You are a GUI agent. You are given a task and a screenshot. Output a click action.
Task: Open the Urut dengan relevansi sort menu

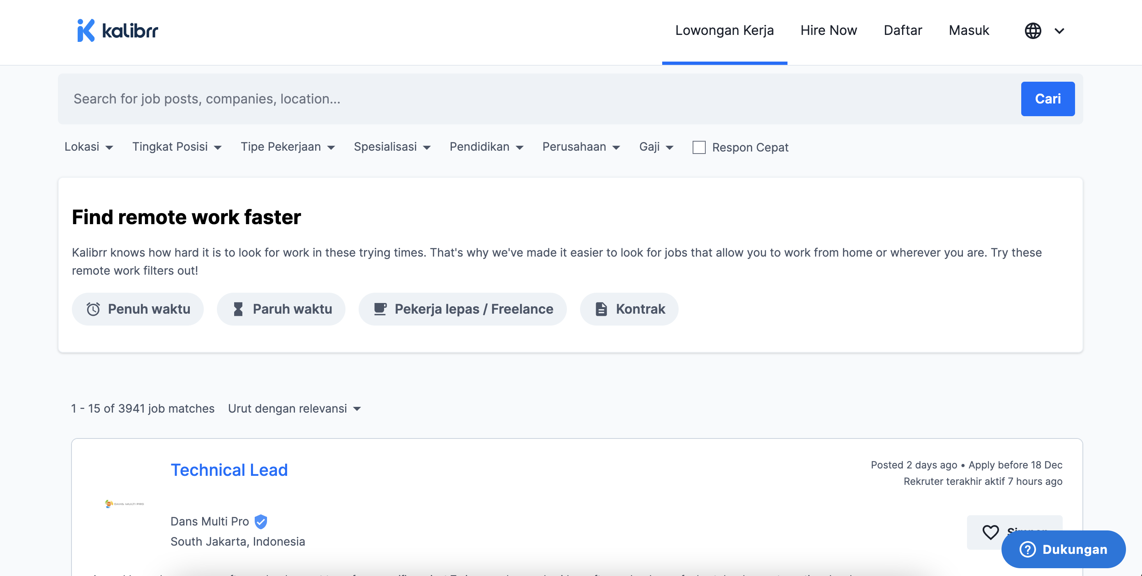coord(295,408)
